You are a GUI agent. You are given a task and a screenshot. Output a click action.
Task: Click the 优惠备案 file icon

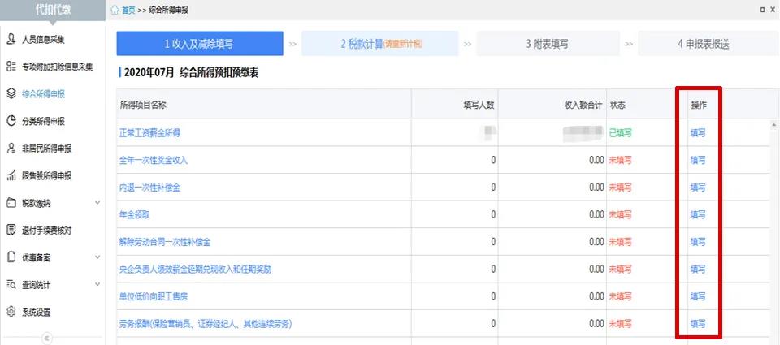pyautogui.click(x=11, y=257)
